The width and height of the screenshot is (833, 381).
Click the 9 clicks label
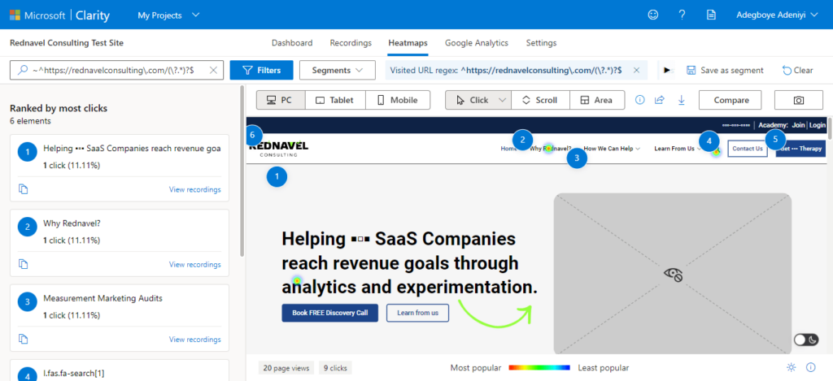tap(335, 368)
